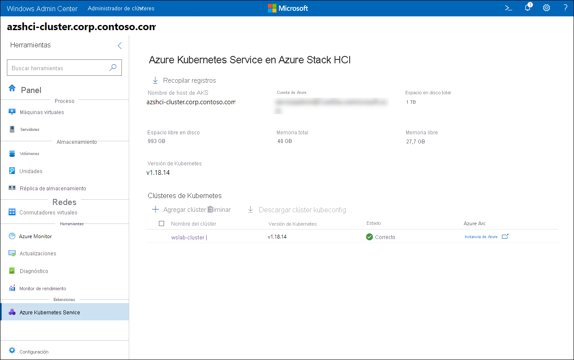Select Azure Kubernetes Service extension
Image resolution: width=574 pixels, height=360 pixels.
65,312
